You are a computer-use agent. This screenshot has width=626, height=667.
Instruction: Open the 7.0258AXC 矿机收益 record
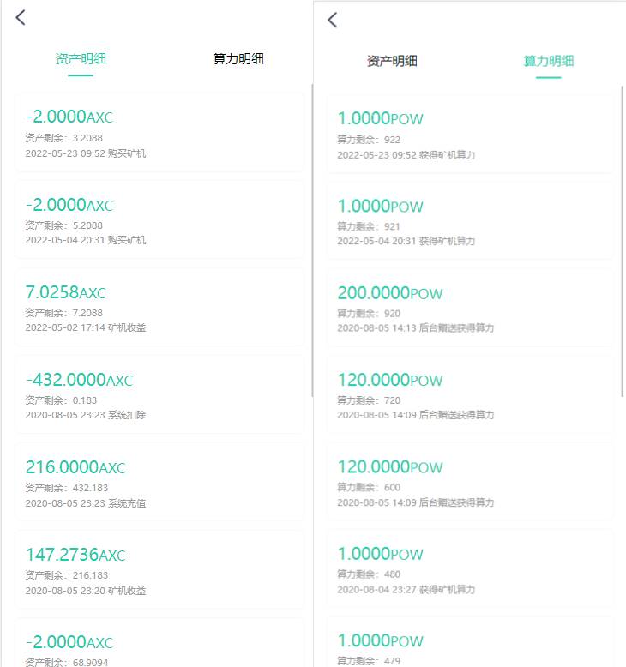(160, 308)
